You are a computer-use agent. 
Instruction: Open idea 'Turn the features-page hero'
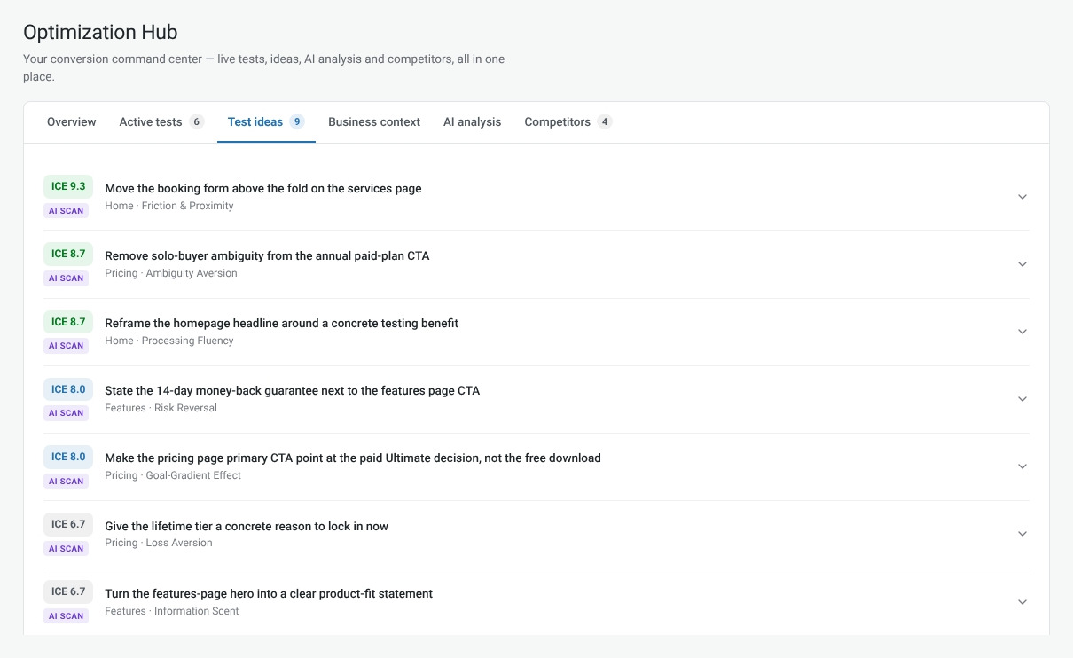(x=269, y=594)
